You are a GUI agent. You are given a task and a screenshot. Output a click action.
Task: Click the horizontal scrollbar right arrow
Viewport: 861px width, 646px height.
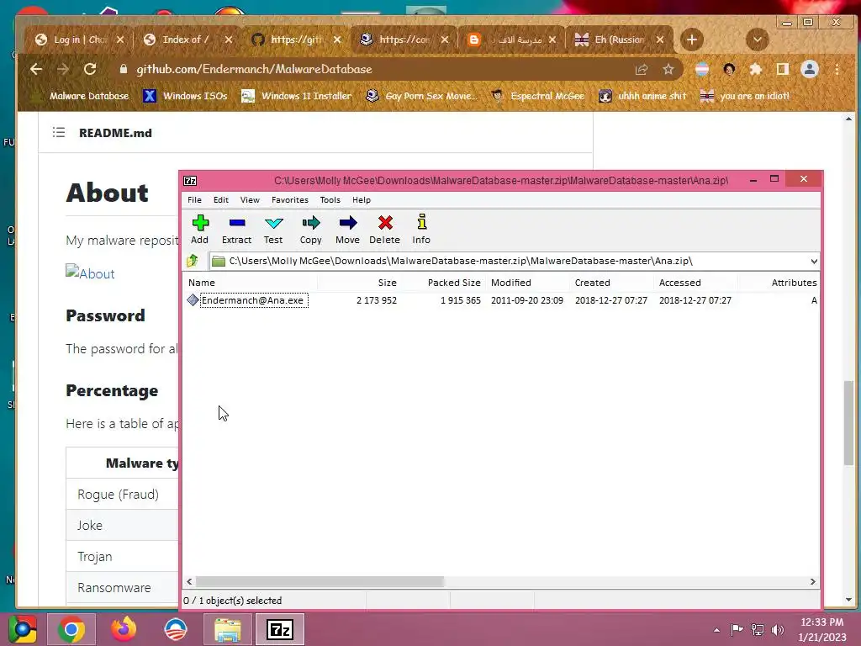pos(813,581)
